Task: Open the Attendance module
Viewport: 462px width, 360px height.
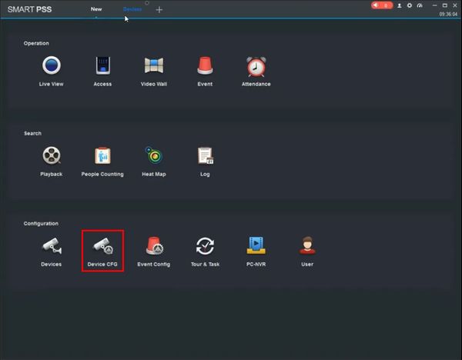Action: (x=256, y=67)
